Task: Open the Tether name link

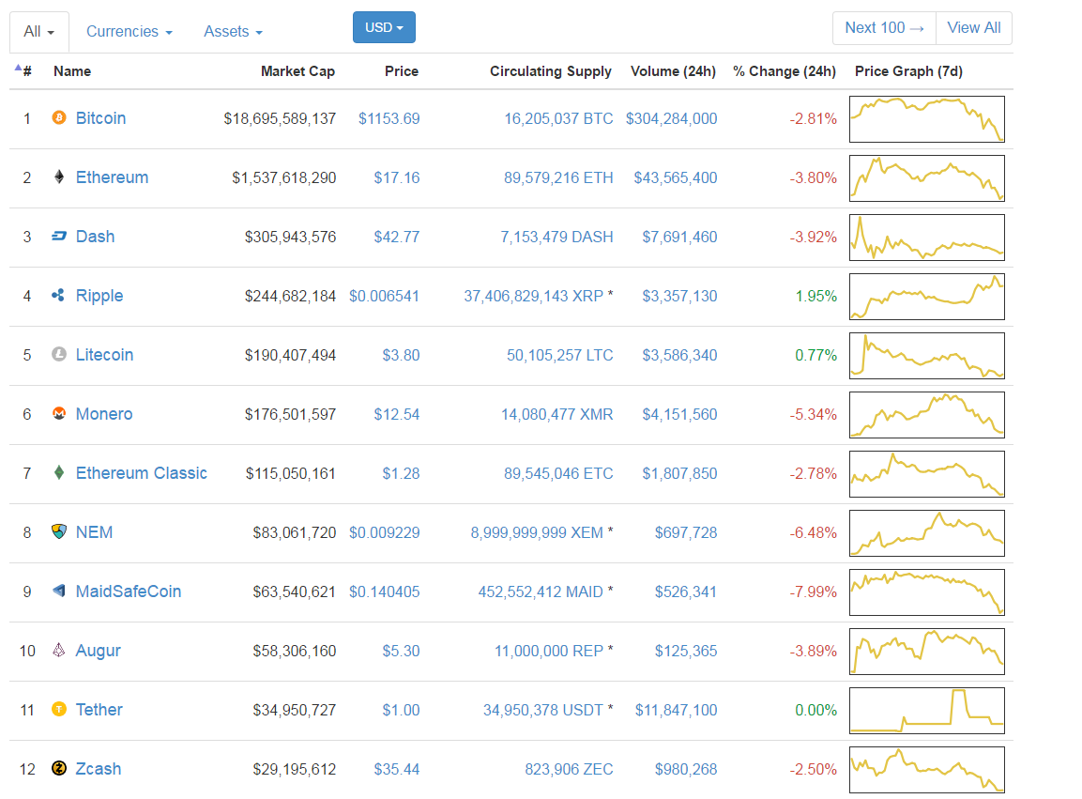Action: point(99,710)
